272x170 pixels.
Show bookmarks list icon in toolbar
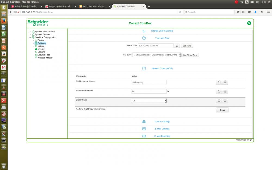[243, 12]
